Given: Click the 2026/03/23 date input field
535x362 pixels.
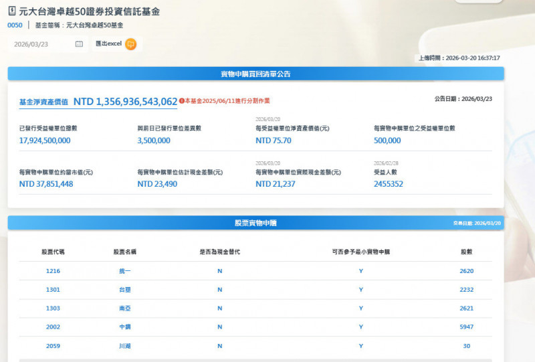Looking at the screenshot, I should (47, 44).
